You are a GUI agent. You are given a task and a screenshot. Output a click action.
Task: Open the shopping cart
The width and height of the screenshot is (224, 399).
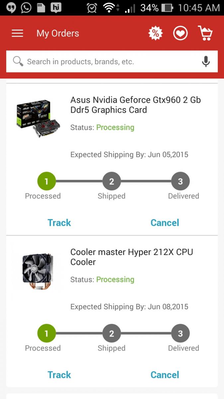coord(205,33)
